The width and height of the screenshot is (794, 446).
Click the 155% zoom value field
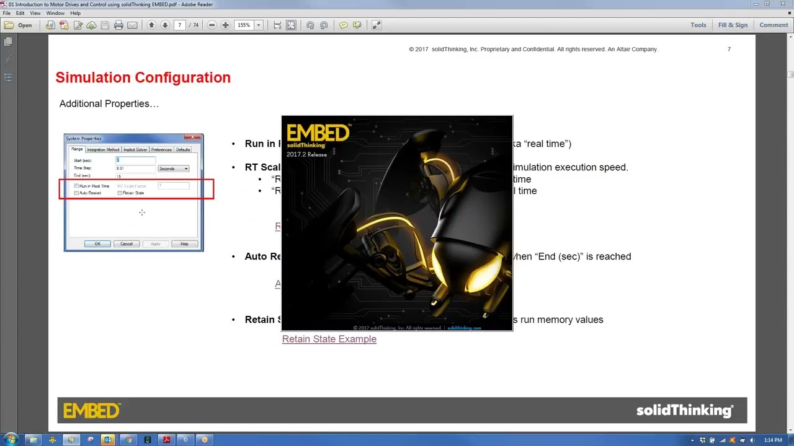pos(244,25)
